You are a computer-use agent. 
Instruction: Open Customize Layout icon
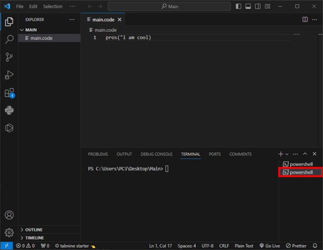coord(267,7)
